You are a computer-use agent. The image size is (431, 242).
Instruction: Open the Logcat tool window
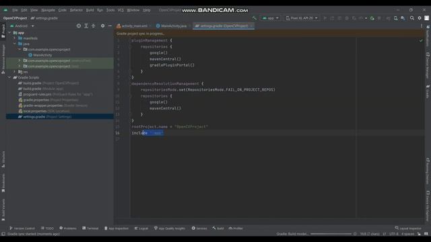[141, 229]
